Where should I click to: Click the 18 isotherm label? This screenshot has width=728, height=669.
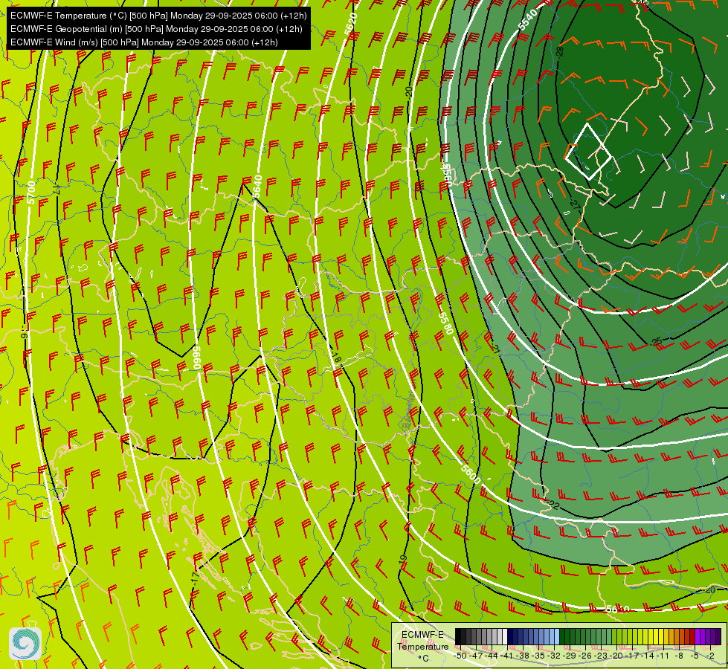coord(336,358)
